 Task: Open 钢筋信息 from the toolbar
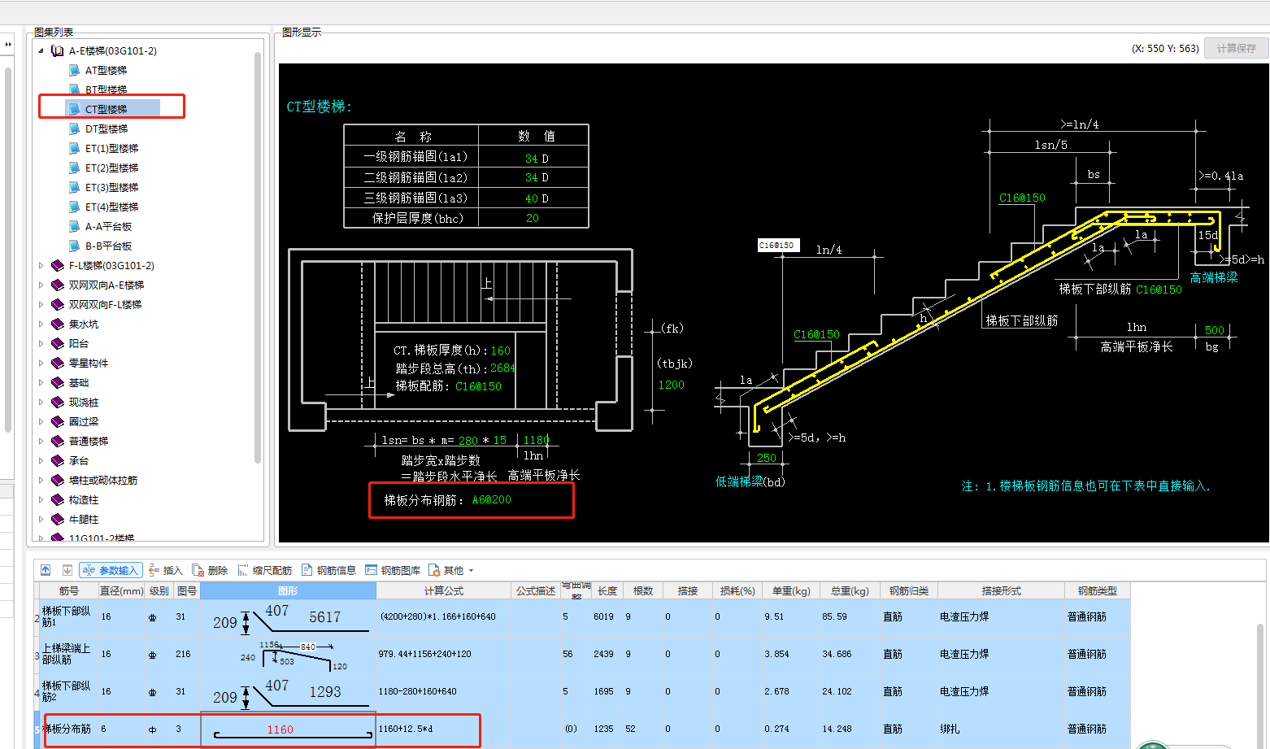pyautogui.click(x=328, y=570)
